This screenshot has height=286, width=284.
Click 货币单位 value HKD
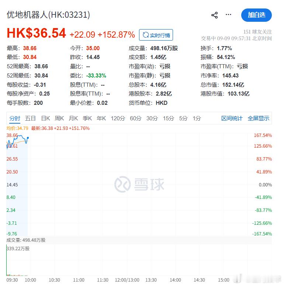pyautogui.click(x=162, y=103)
